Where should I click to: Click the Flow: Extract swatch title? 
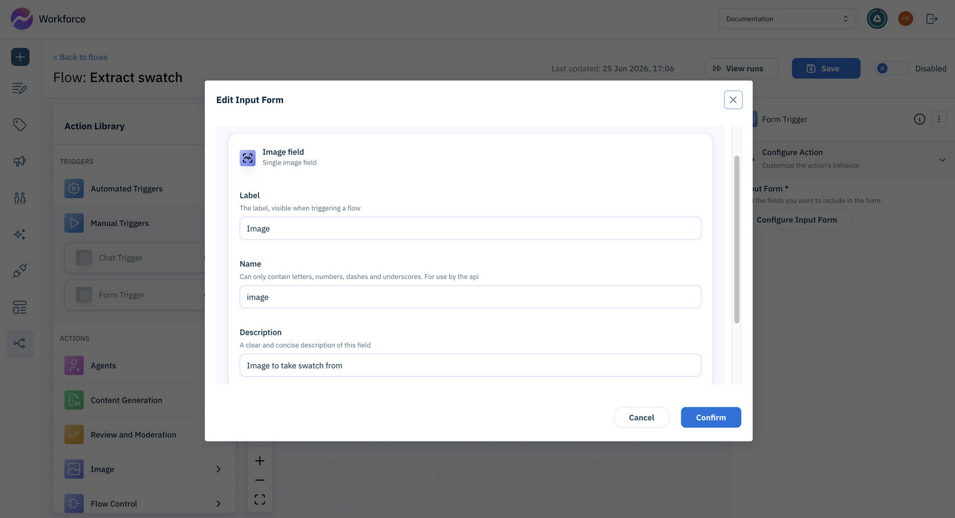click(117, 77)
